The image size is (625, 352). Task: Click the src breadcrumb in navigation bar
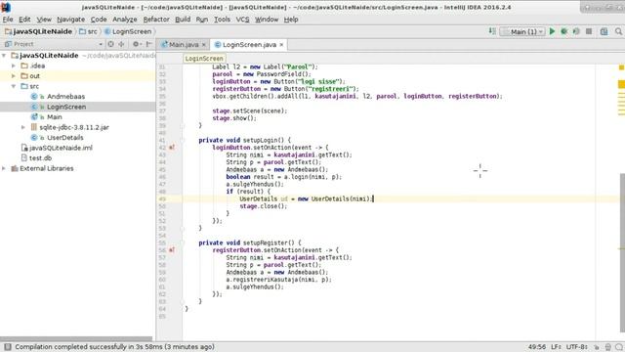[88, 31]
